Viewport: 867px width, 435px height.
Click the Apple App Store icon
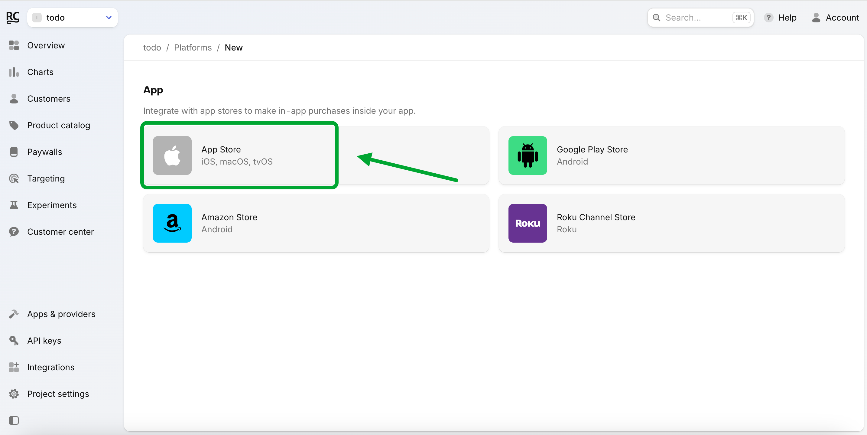[x=172, y=155]
